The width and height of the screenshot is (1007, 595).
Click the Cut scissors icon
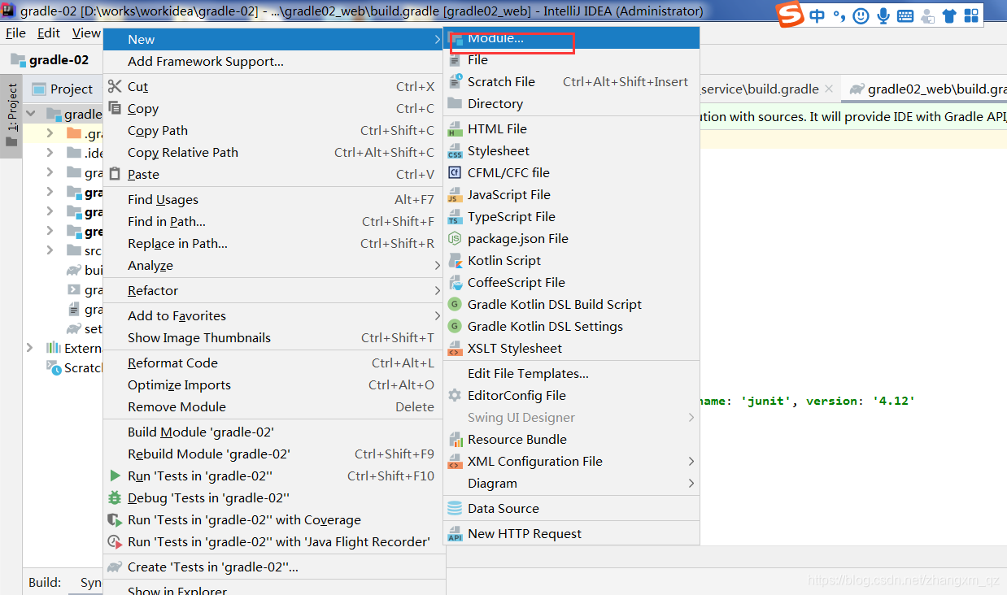click(x=115, y=87)
